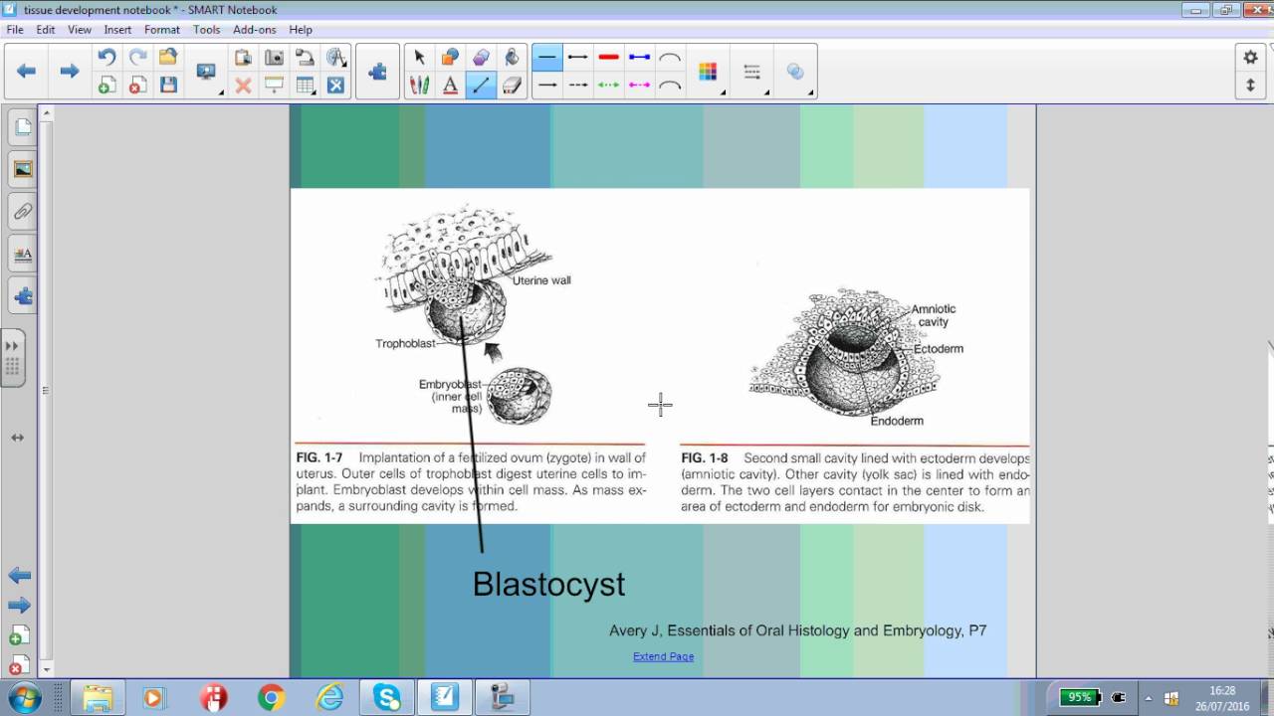Undo the last action
The image size is (1274, 716).
pos(106,58)
